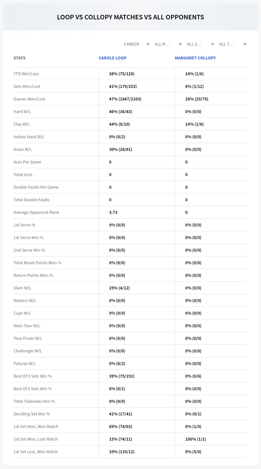The image size is (261, 469).
Task: Open the CAREER period dropdown
Action: [x=136, y=44]
